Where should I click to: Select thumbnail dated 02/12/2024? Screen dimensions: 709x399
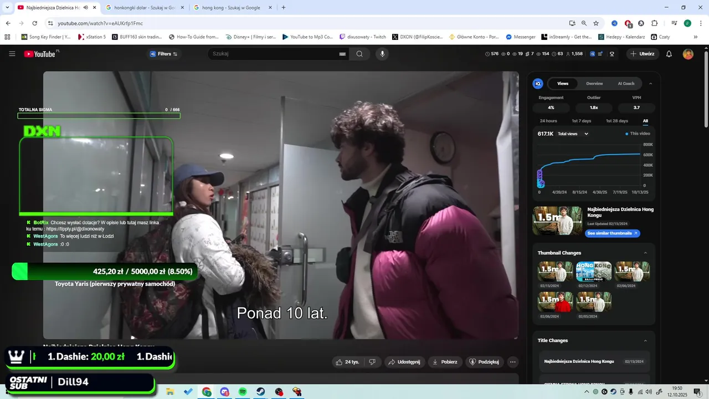point(594,272)
